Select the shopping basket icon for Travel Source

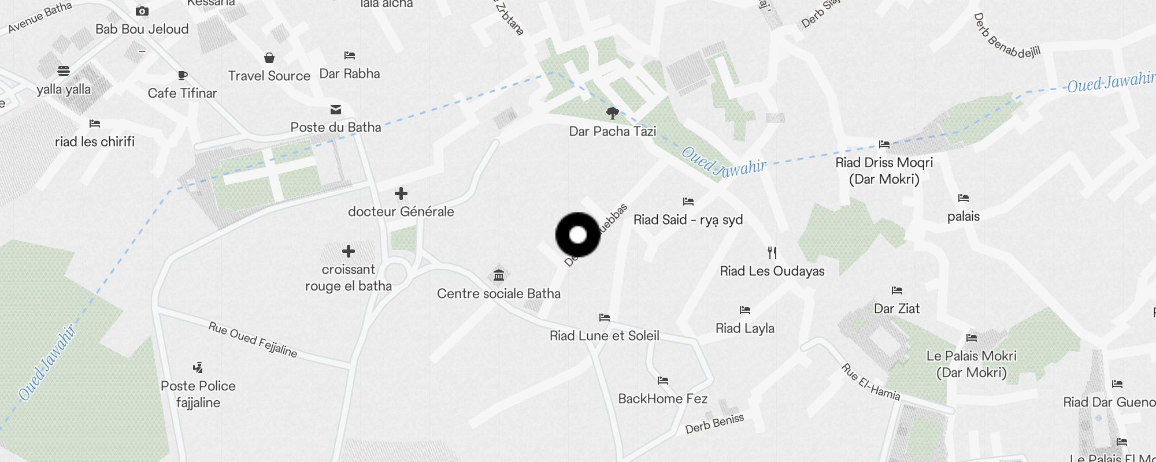click(x=269, y=57)
